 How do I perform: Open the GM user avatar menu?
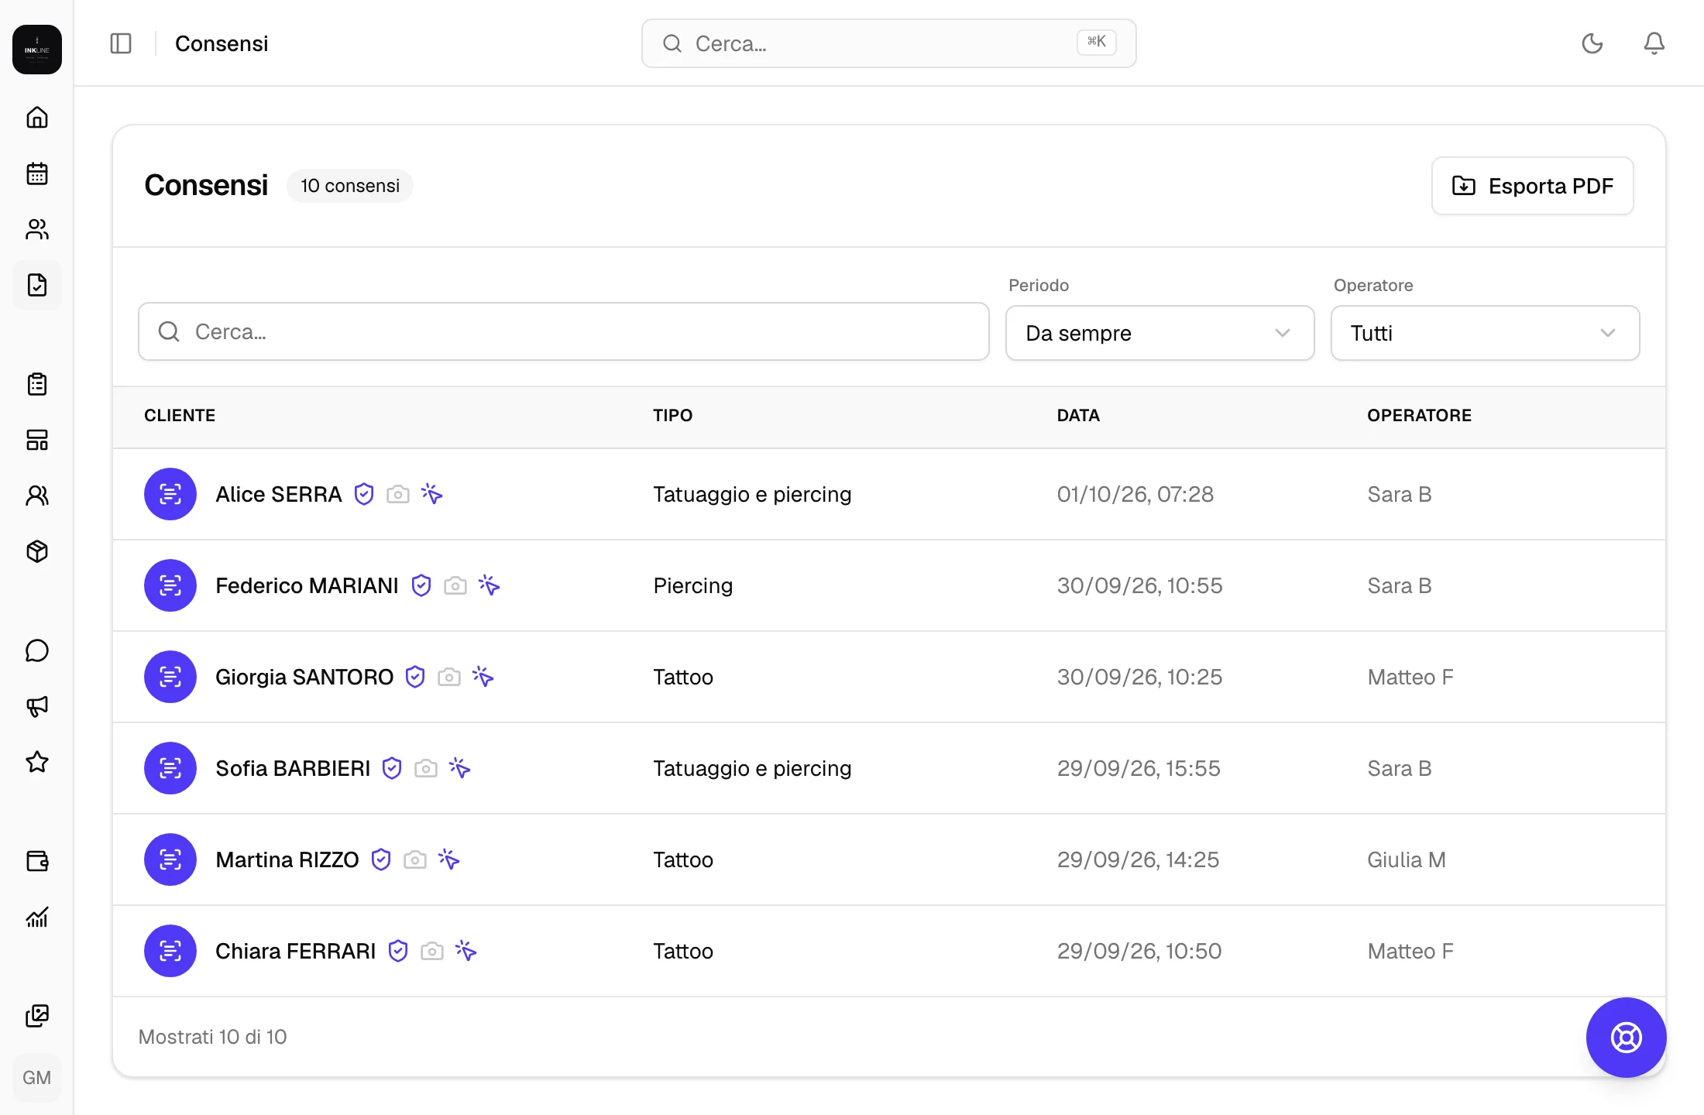pyautogui.click(x=37, y=1078)
